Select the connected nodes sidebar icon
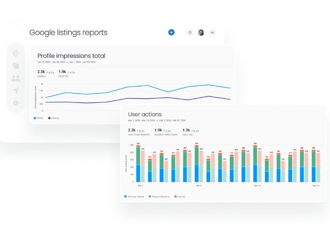Image resolution: width=330 pixels, height=248 pixels. point(16,53)
